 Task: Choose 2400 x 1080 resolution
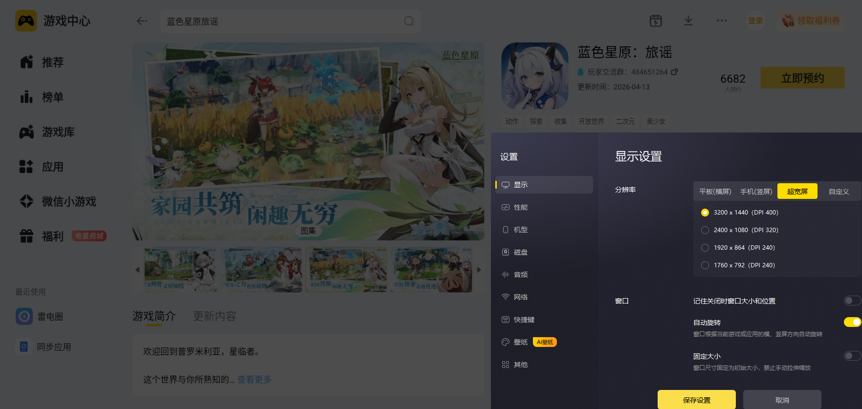(x=705, y=230)
